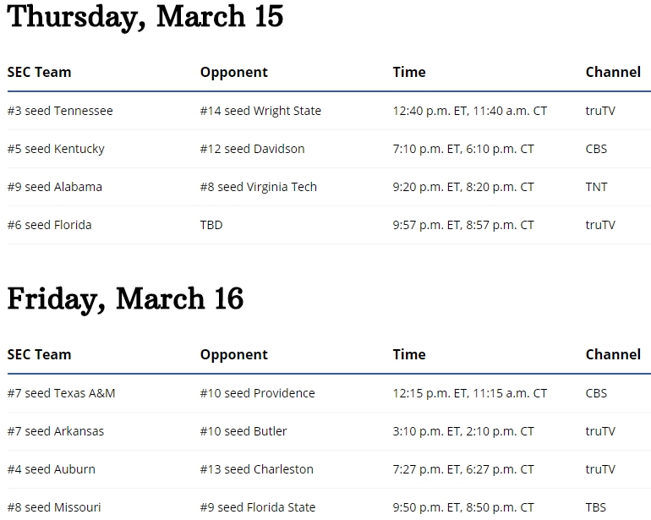The height and width of the screenshot is (520, 651).
Task: Click the #10 seed Butler opponent cell
Action: tap(243, 431)
